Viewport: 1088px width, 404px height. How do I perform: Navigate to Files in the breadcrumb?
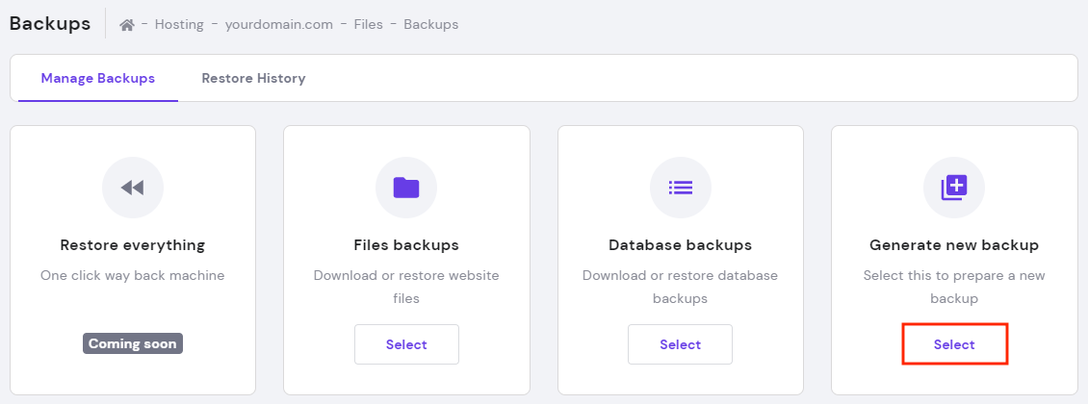369,25
